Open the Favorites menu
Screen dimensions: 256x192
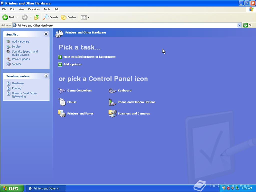point(34,9)
